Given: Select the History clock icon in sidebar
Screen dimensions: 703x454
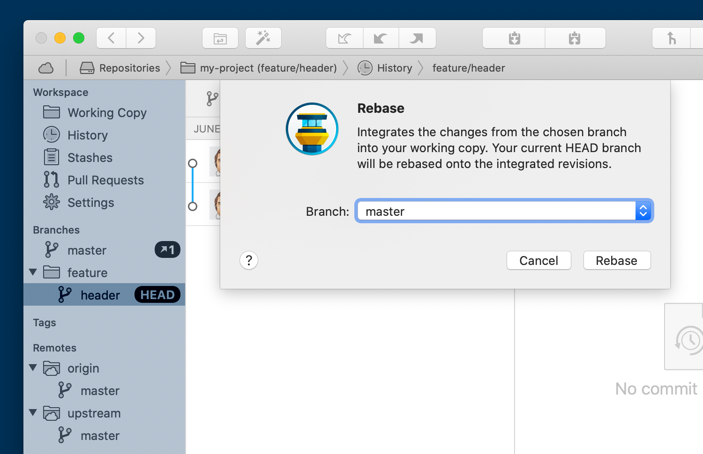Looking at the screenshot, I should (51, 135).
